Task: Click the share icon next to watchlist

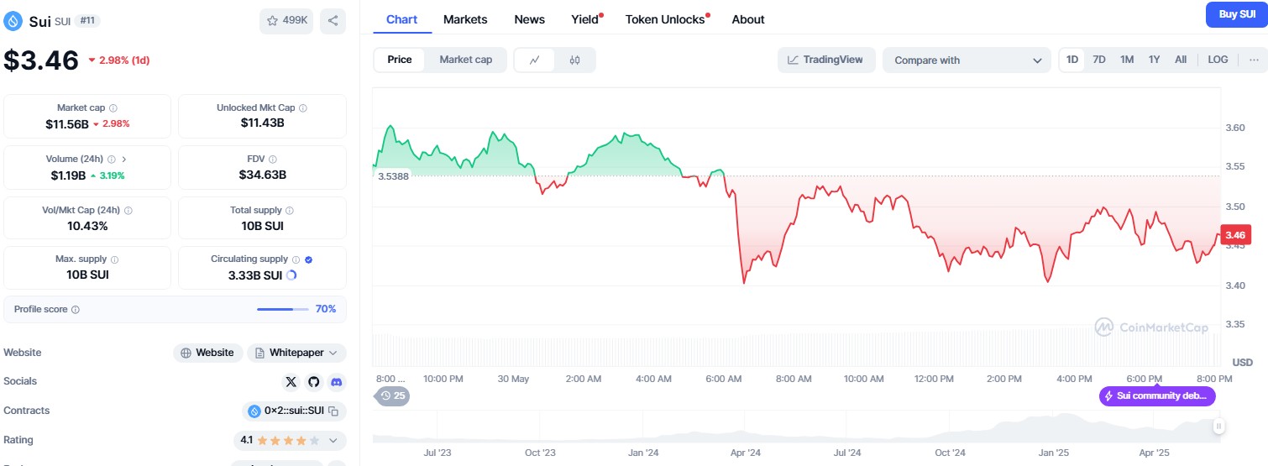Action: [x=333, y=21]
